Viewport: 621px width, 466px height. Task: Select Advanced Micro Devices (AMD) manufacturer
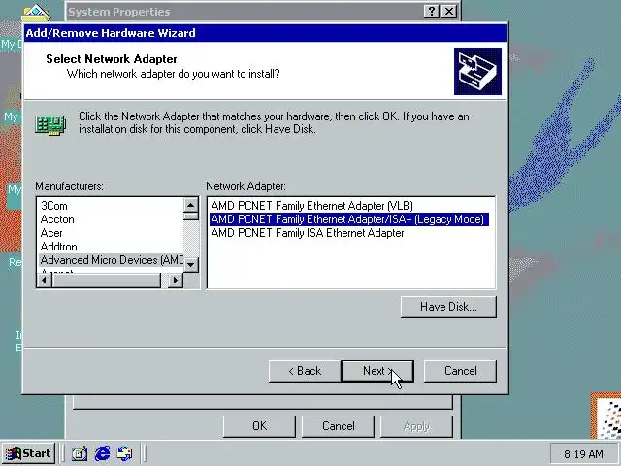point(111,260)
